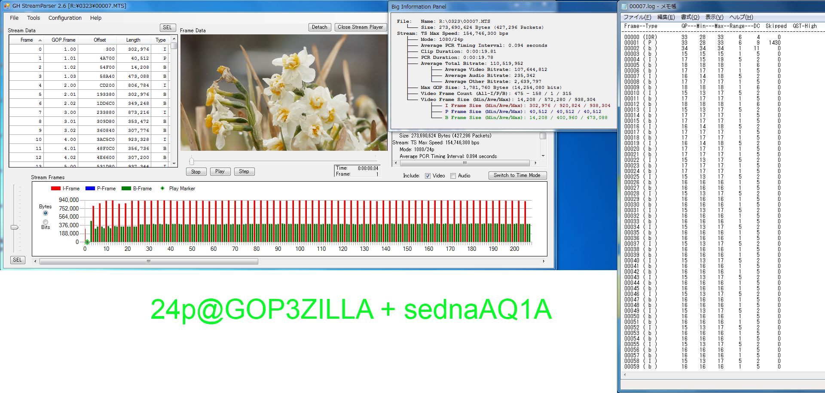
Task: Click the green B-Frame legend swatch
Action: tap(126, 189)
